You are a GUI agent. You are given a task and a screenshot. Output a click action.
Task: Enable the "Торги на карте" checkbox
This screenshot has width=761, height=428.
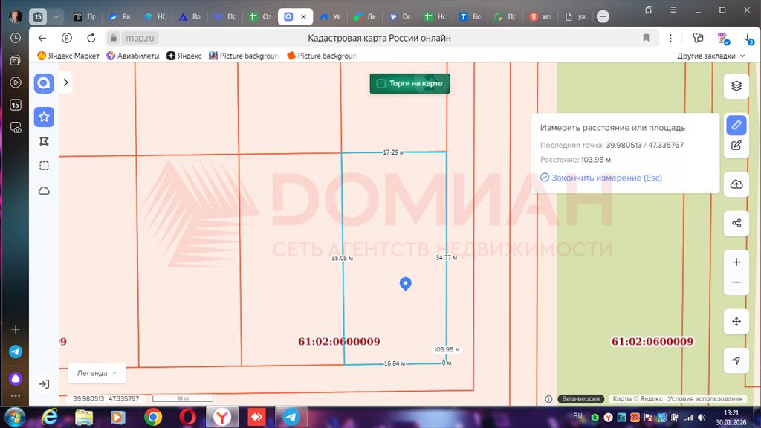click(381, 84)
